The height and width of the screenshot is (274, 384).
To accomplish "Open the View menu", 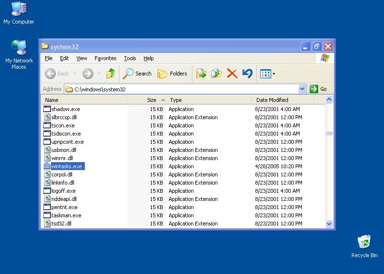I will pyautogui.click(x=82, y=58).
